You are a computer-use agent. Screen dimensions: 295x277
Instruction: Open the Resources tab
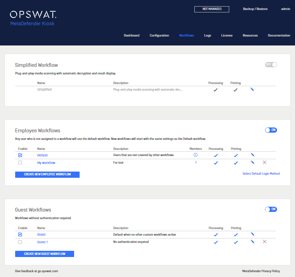[250, 35]
